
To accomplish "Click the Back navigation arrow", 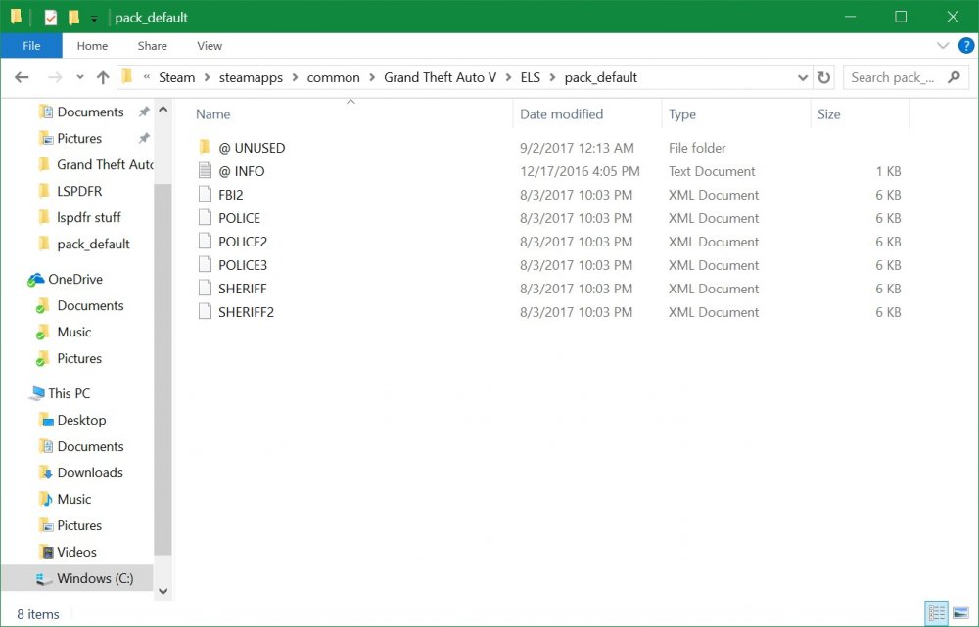I will tap(23, 77).
